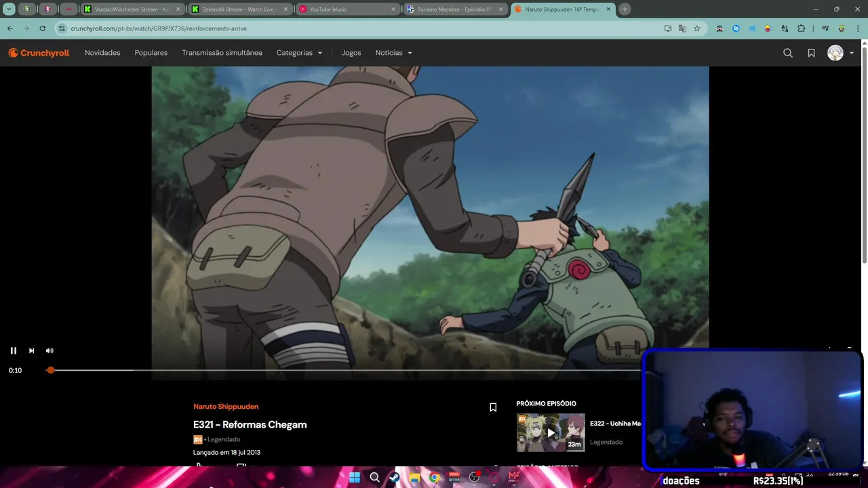Close the Naruto Shippuuden tab
Viewport: 868px width, 488px height.
pyautogui.click(x=608, y=9)
